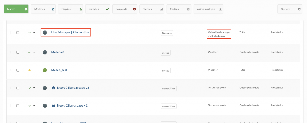Click the Modifica toolbar button
307x123 pixels.
pos(43,9)
